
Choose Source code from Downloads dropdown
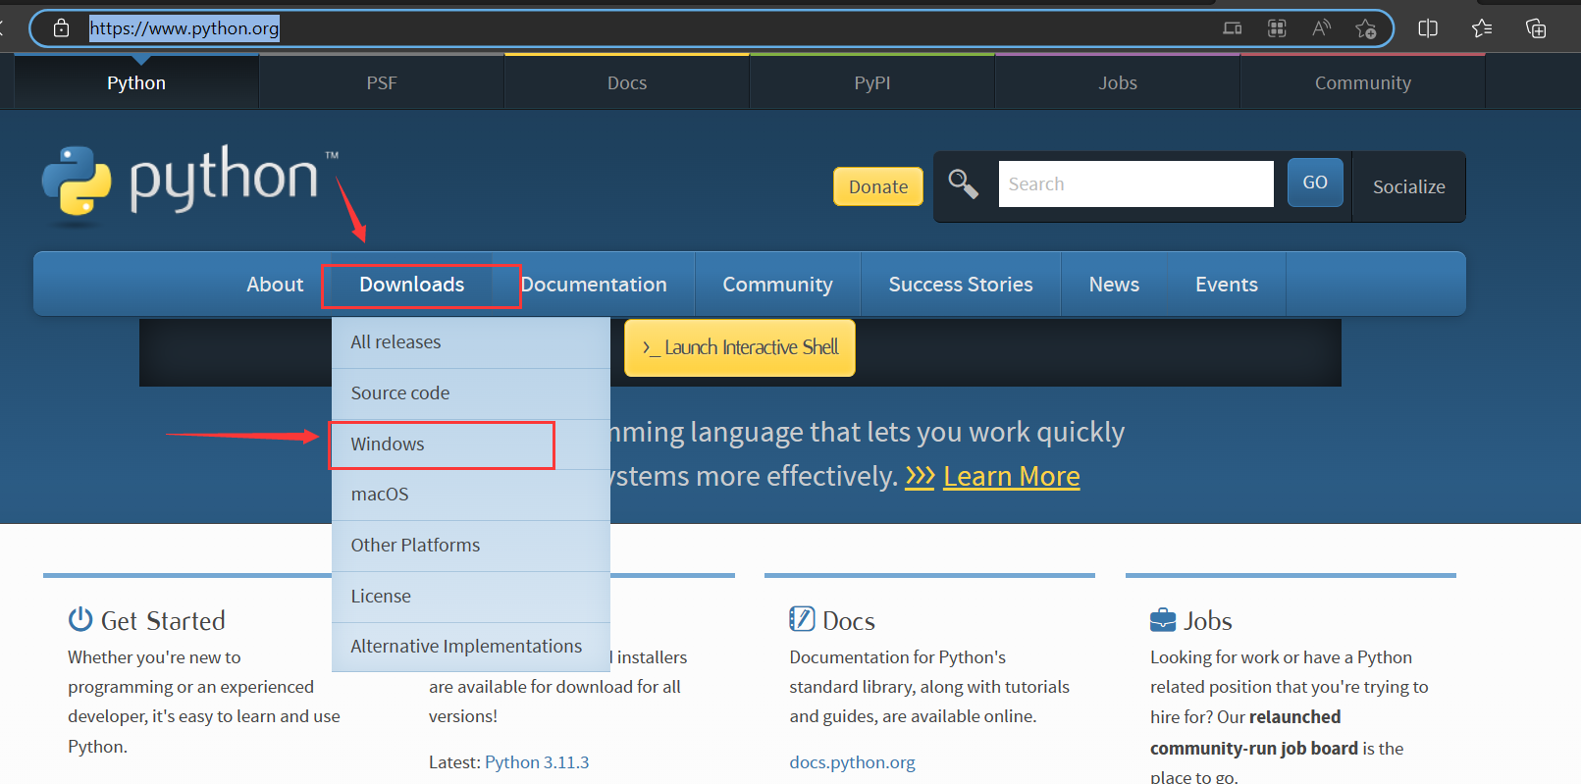click(x=471, y=393)
